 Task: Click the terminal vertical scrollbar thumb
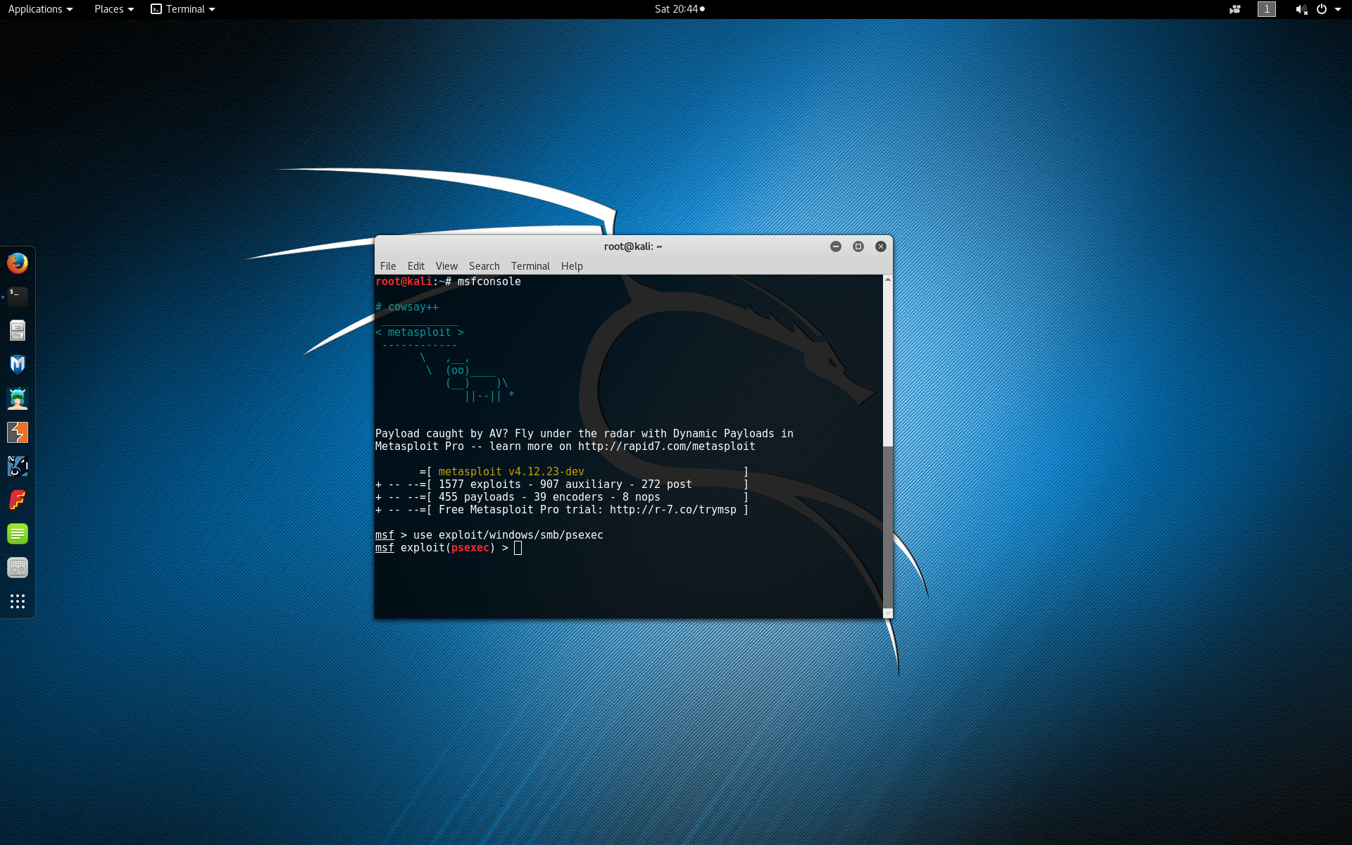[888, 527]
